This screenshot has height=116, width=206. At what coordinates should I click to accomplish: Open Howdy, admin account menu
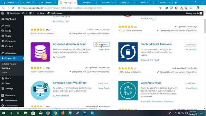pos(194,13)
